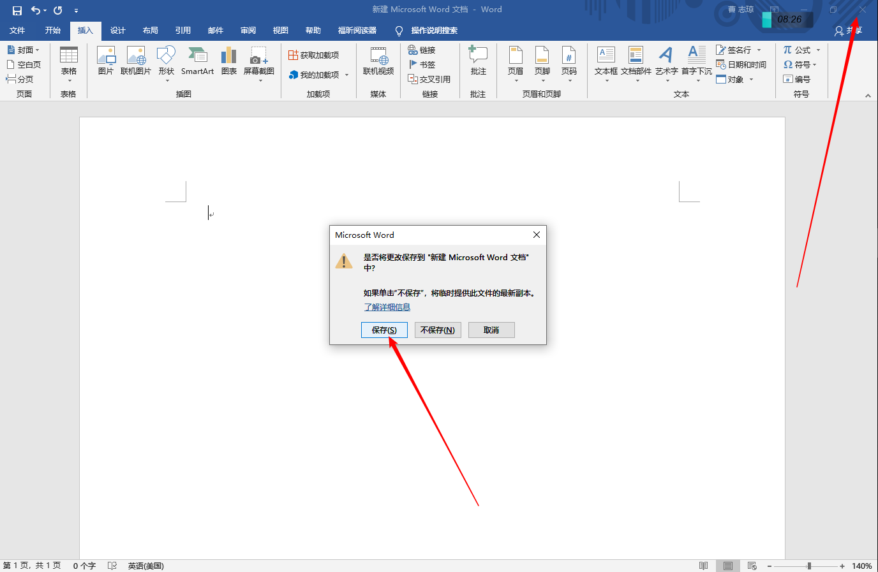
Task: Open 联机图片 online pictures
Action: tap(136, 61)
